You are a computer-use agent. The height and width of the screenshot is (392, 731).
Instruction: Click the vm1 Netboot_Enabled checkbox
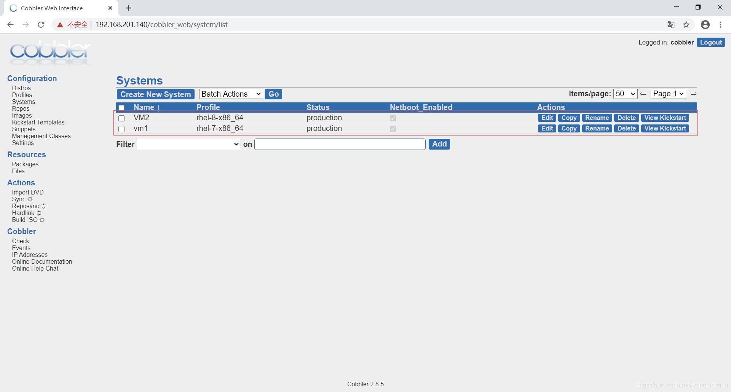click(393, 129)
